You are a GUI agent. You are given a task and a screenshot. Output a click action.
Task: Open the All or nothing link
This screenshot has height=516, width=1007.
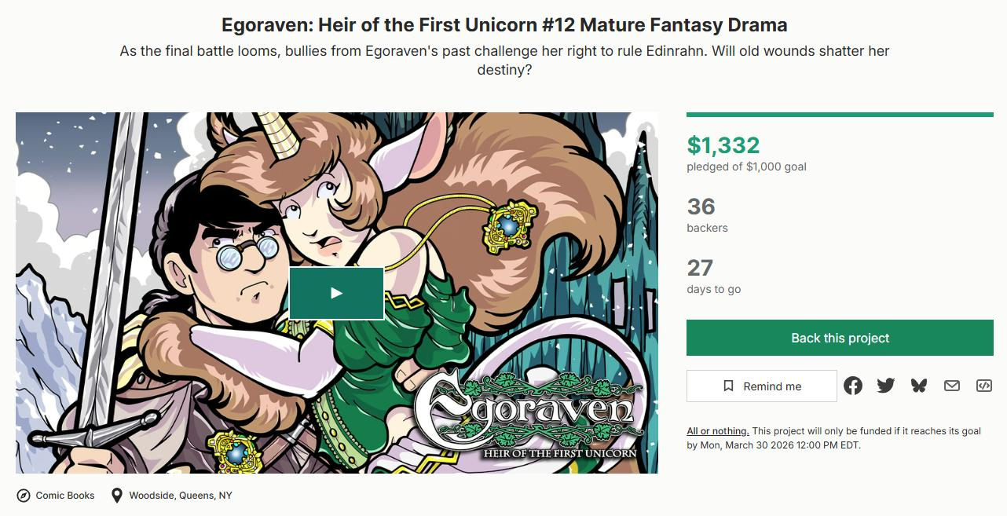[718, 431]
